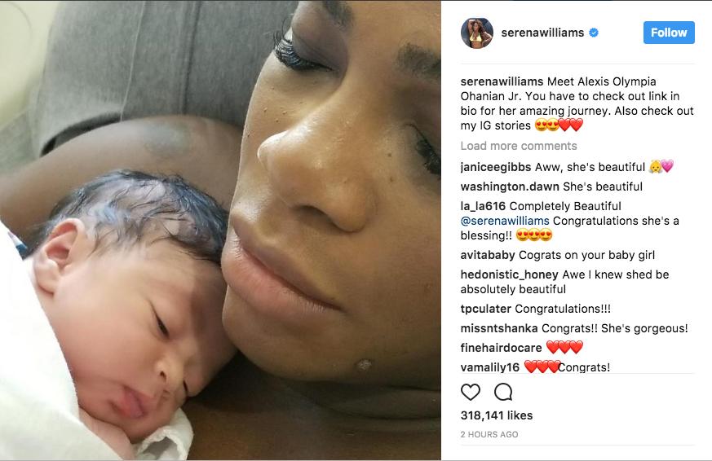Visit avitababy commenter profile

click(x=487, y=255)
